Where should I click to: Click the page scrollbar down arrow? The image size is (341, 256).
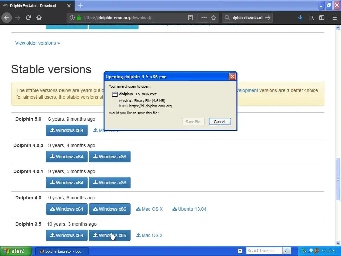338,243
